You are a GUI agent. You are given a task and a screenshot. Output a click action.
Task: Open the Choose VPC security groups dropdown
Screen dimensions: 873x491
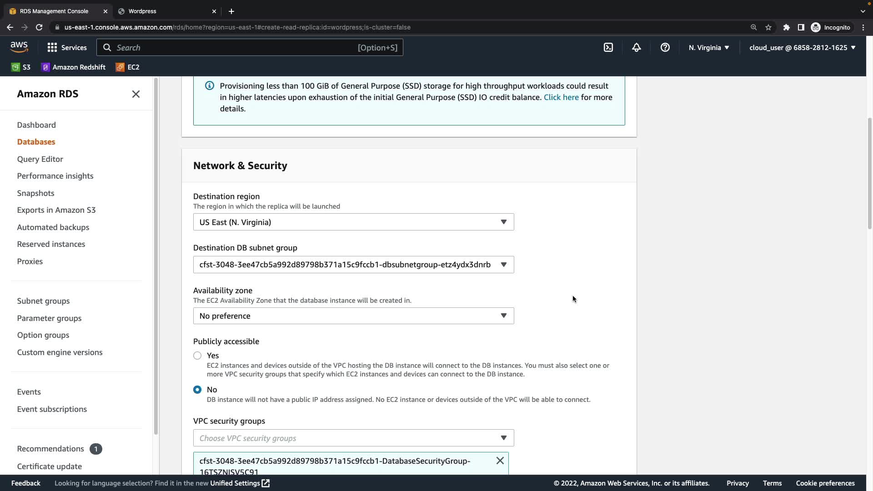pos(353,438)
